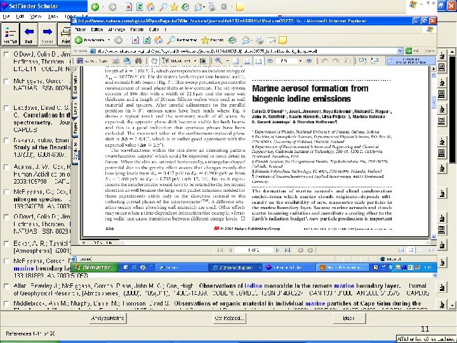This screenshot has width=457, height=343.
Task: Click the Stop icon in the Nature IE toolbar
Action: pos(135,40)
